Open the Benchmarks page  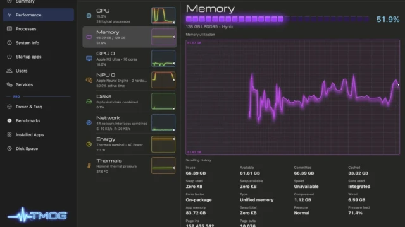(x=38, y=120)
